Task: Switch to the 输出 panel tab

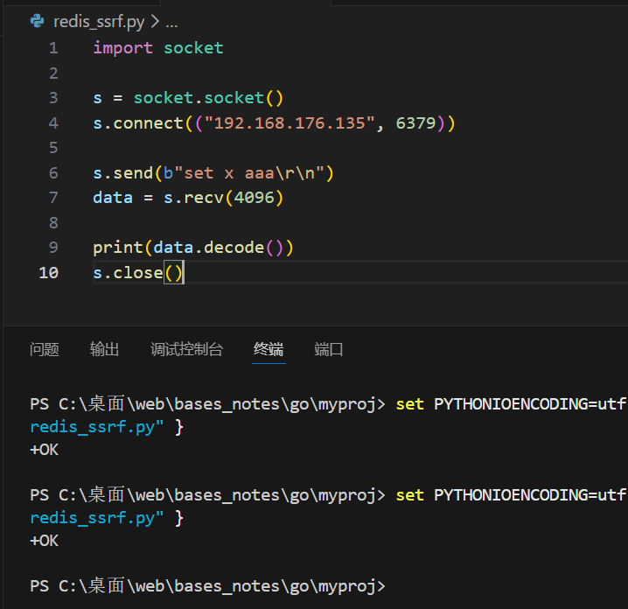Action: coord(104,349)
